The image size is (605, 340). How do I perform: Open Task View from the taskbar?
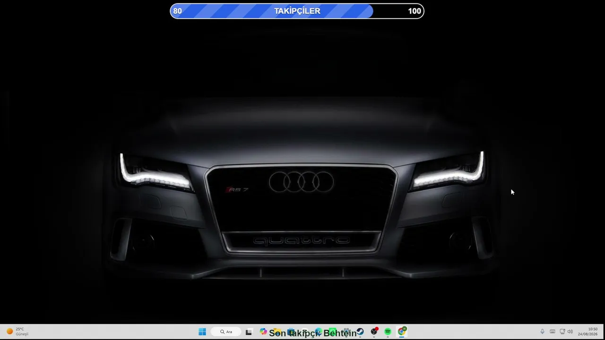(249, 332)
